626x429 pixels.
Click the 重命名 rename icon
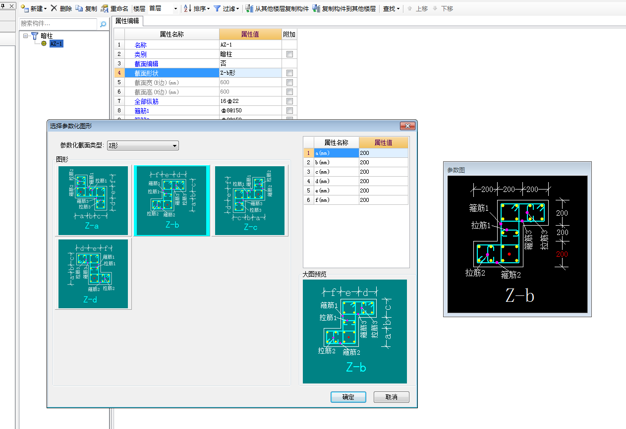click(105, 8)
